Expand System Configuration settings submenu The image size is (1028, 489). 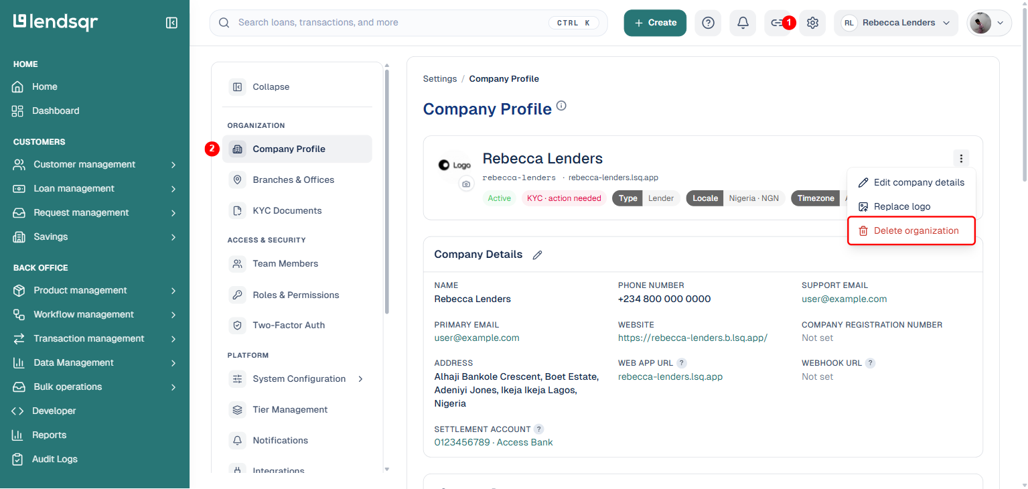297,379
